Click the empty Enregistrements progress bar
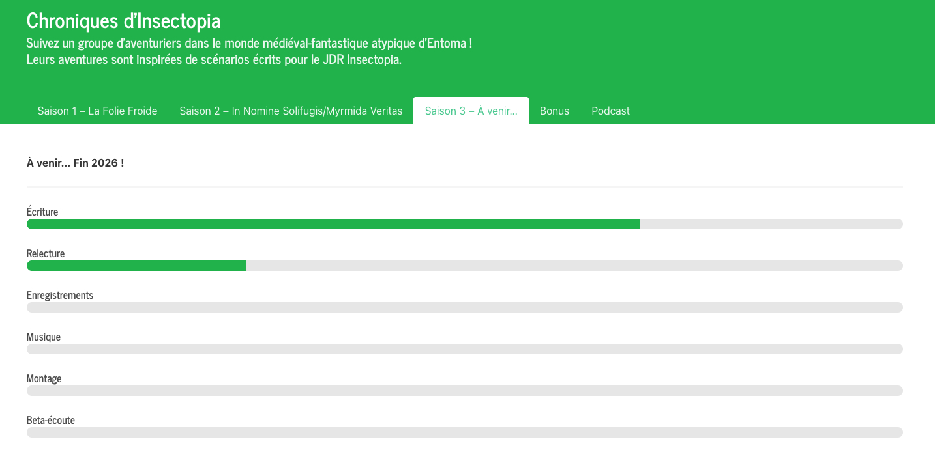Image resolution: width=935 pixels, height=459 pixels. point(464,307)
